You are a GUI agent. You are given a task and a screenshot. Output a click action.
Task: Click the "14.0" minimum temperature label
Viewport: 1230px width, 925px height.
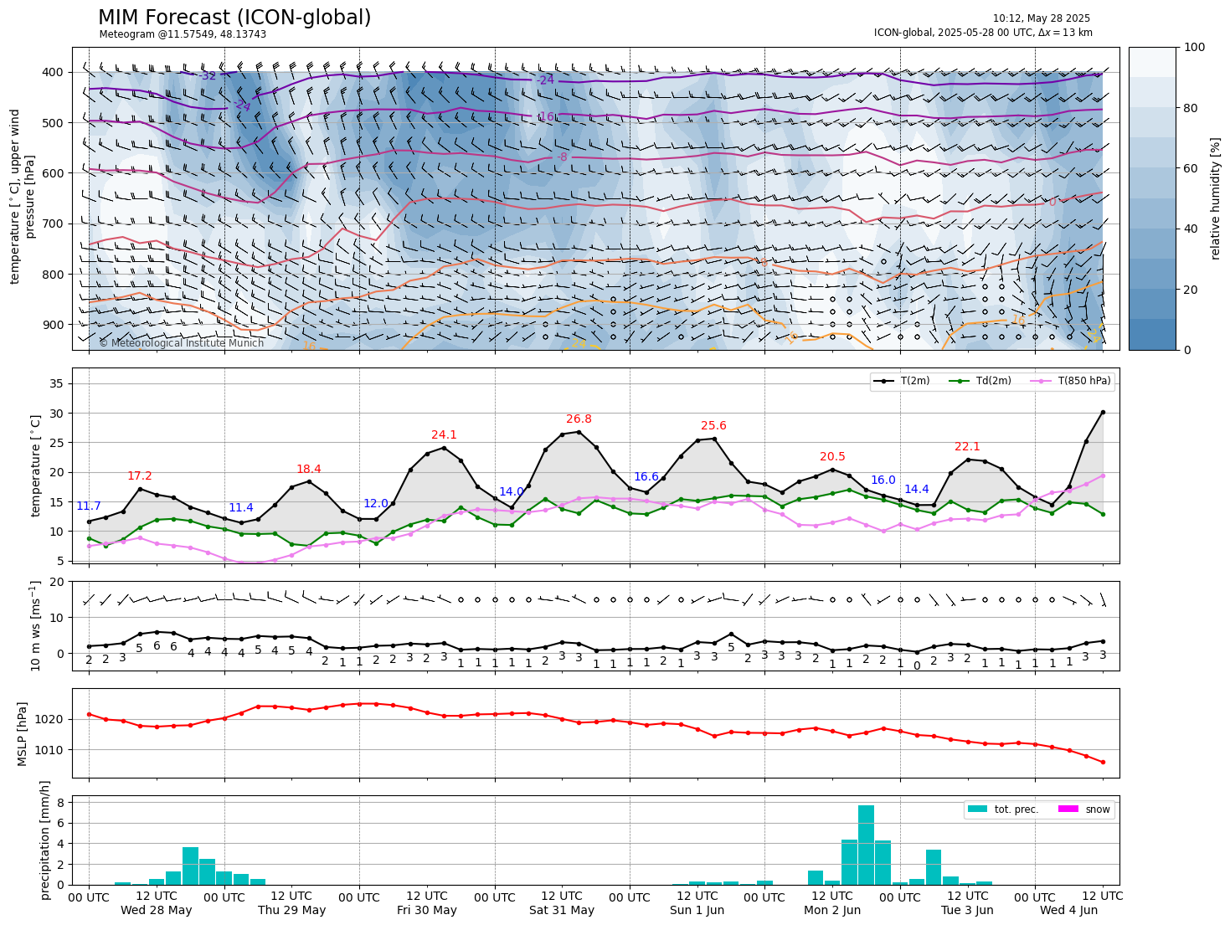pos(512,492)
